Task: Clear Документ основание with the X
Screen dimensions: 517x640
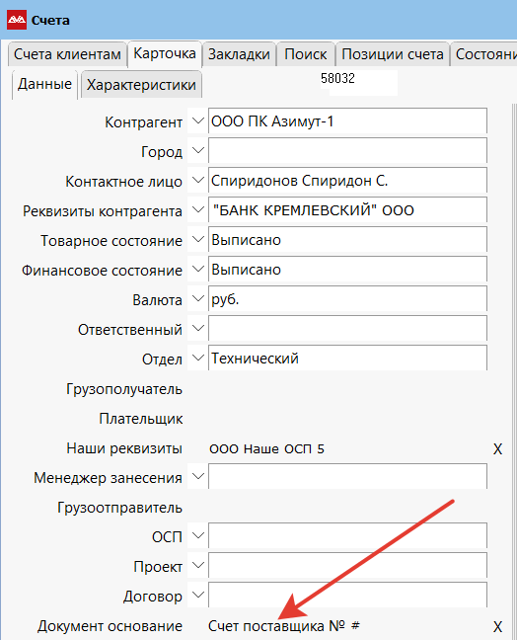Action: coord(497,626)
